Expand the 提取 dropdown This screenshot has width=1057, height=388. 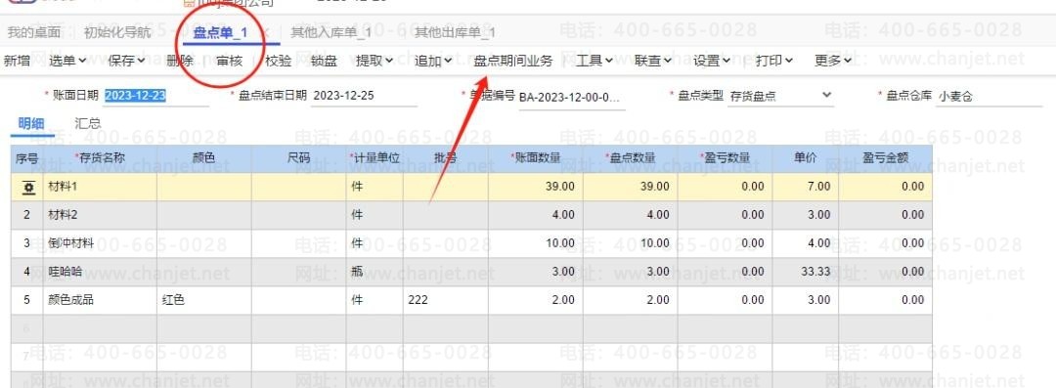(x=374, y=61)
